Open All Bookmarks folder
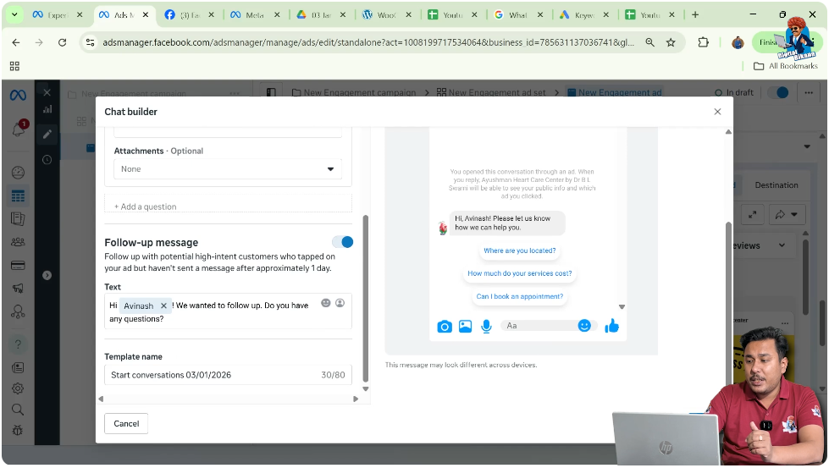829x468 pixels. pos(786,66)
